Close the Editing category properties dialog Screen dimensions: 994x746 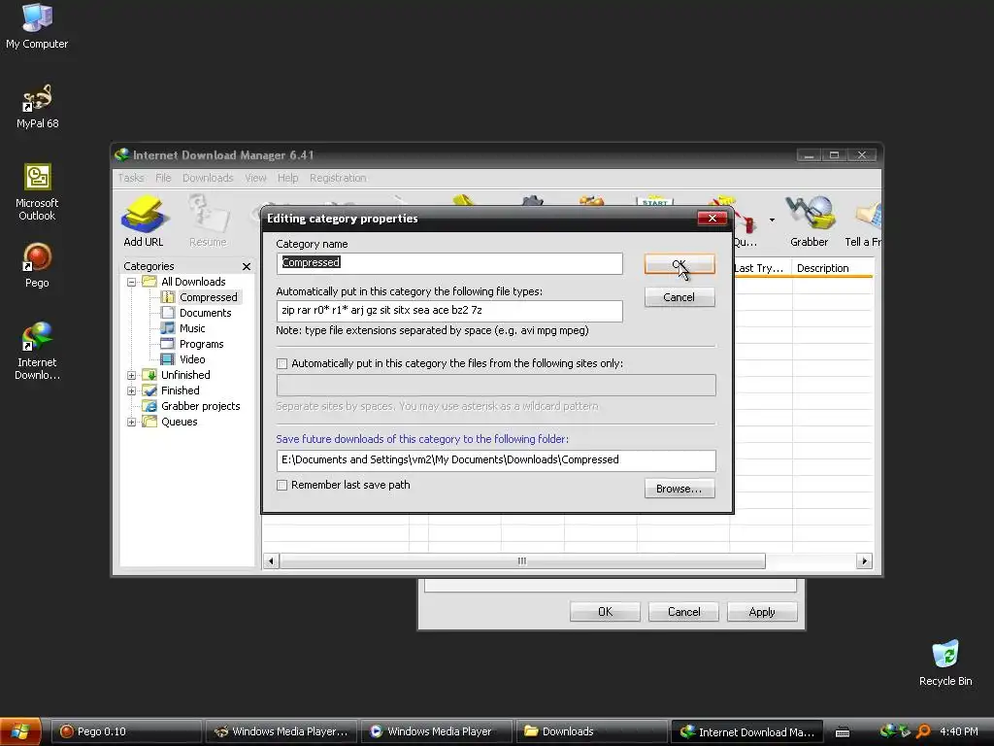click(x=712, y=219)
